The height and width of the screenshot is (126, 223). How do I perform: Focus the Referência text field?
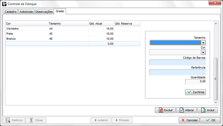click(177, 72)
